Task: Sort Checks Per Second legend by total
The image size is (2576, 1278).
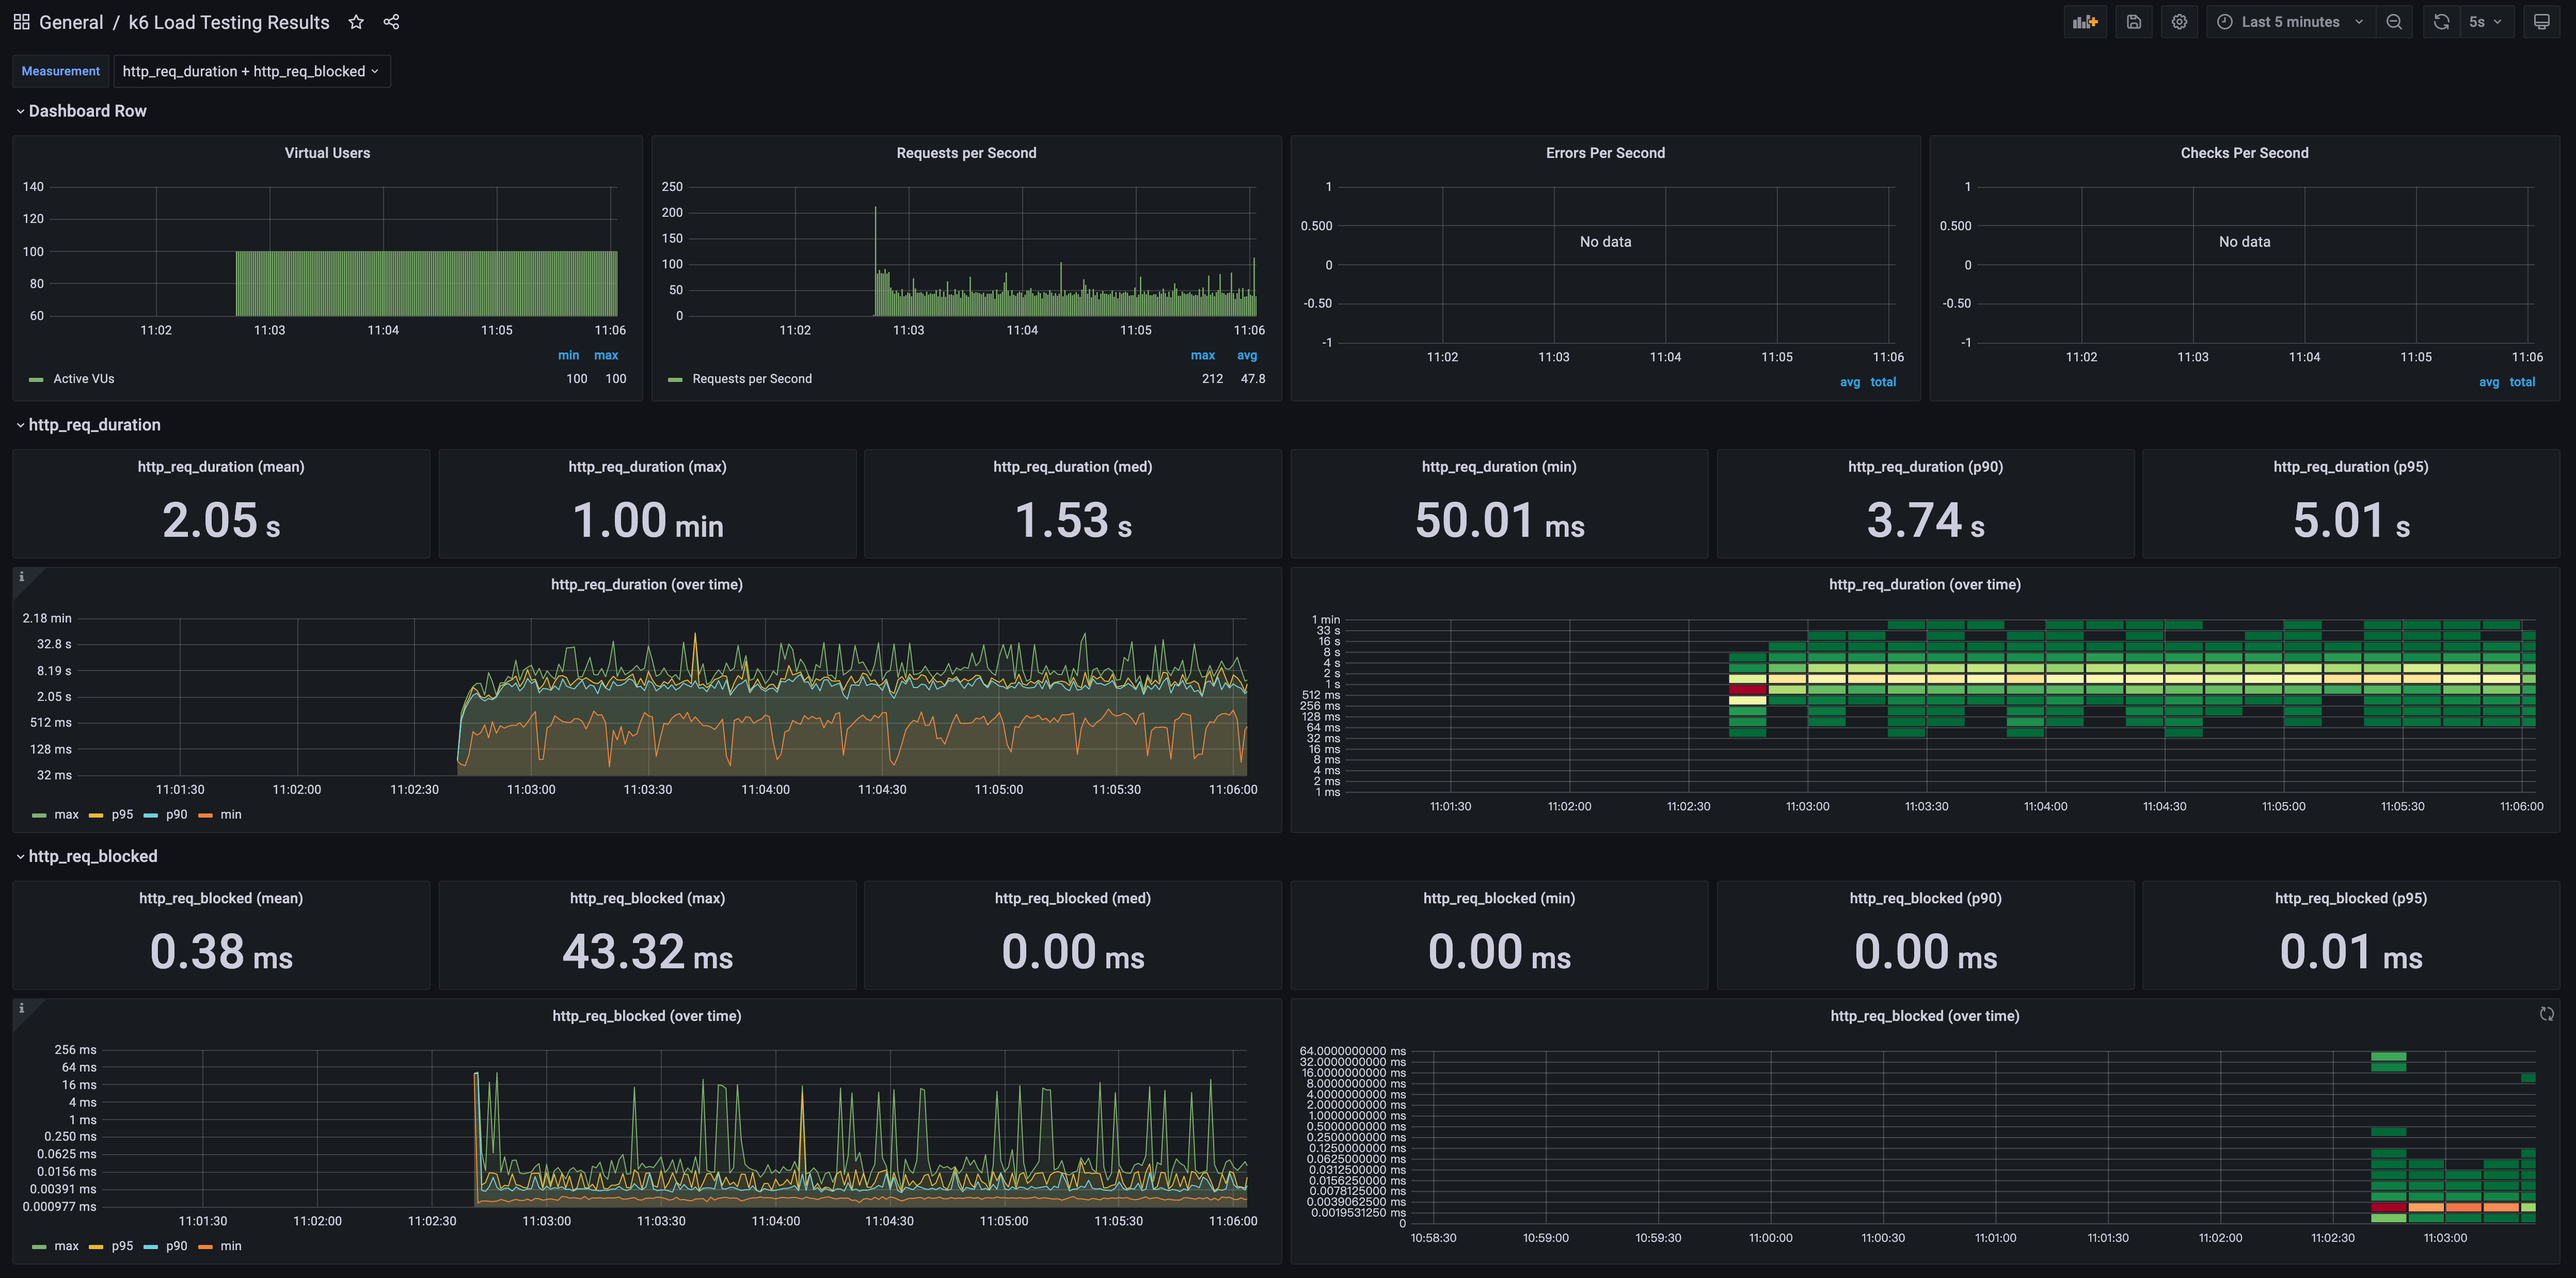Action: pyautogui.click(x=2522, y=382)
